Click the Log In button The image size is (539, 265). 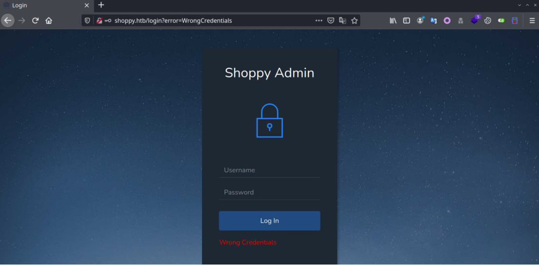pyautogui.click(x=269, y=221)
